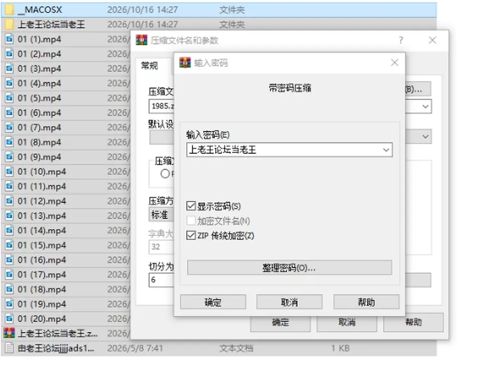Screen dimensions: 483x366
Task: Click the browse (B)... button
Action: tap(418, 89)
